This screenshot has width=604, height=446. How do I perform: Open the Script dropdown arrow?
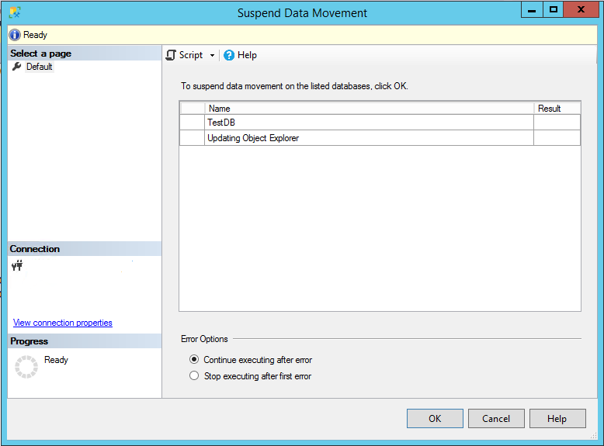[x=212, y=56]
